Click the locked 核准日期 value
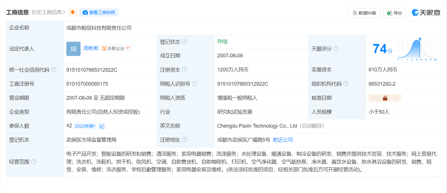Image resolution: width=447 pixels, height=193 pixels. click(x=385, y=98)
